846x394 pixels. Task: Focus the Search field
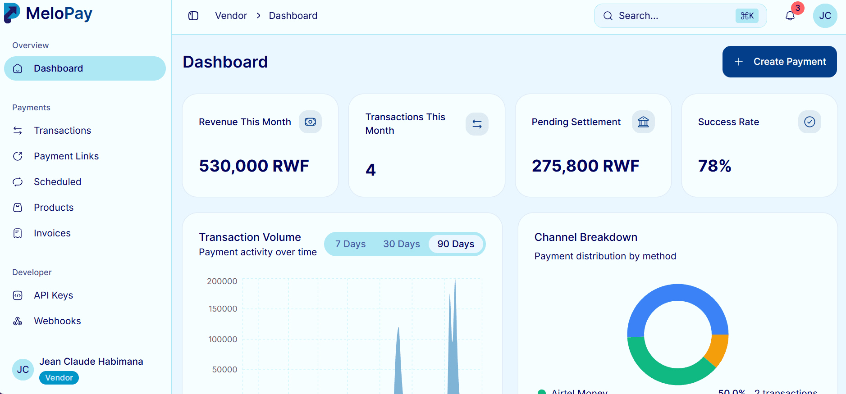pyautogui.click(x=680, y=16)
